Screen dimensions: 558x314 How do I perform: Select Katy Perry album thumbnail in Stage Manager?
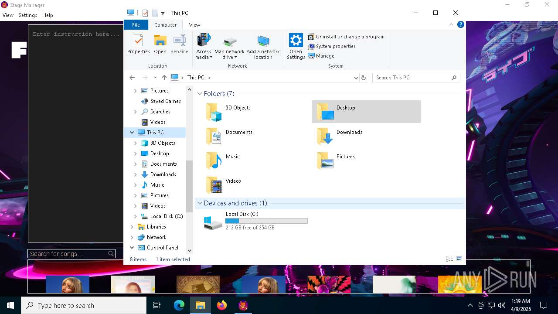coord(133,284)
